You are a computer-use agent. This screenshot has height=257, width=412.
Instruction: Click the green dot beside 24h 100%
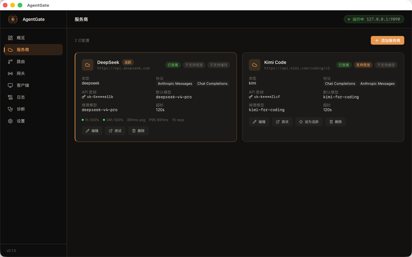(x=104, y=120)
